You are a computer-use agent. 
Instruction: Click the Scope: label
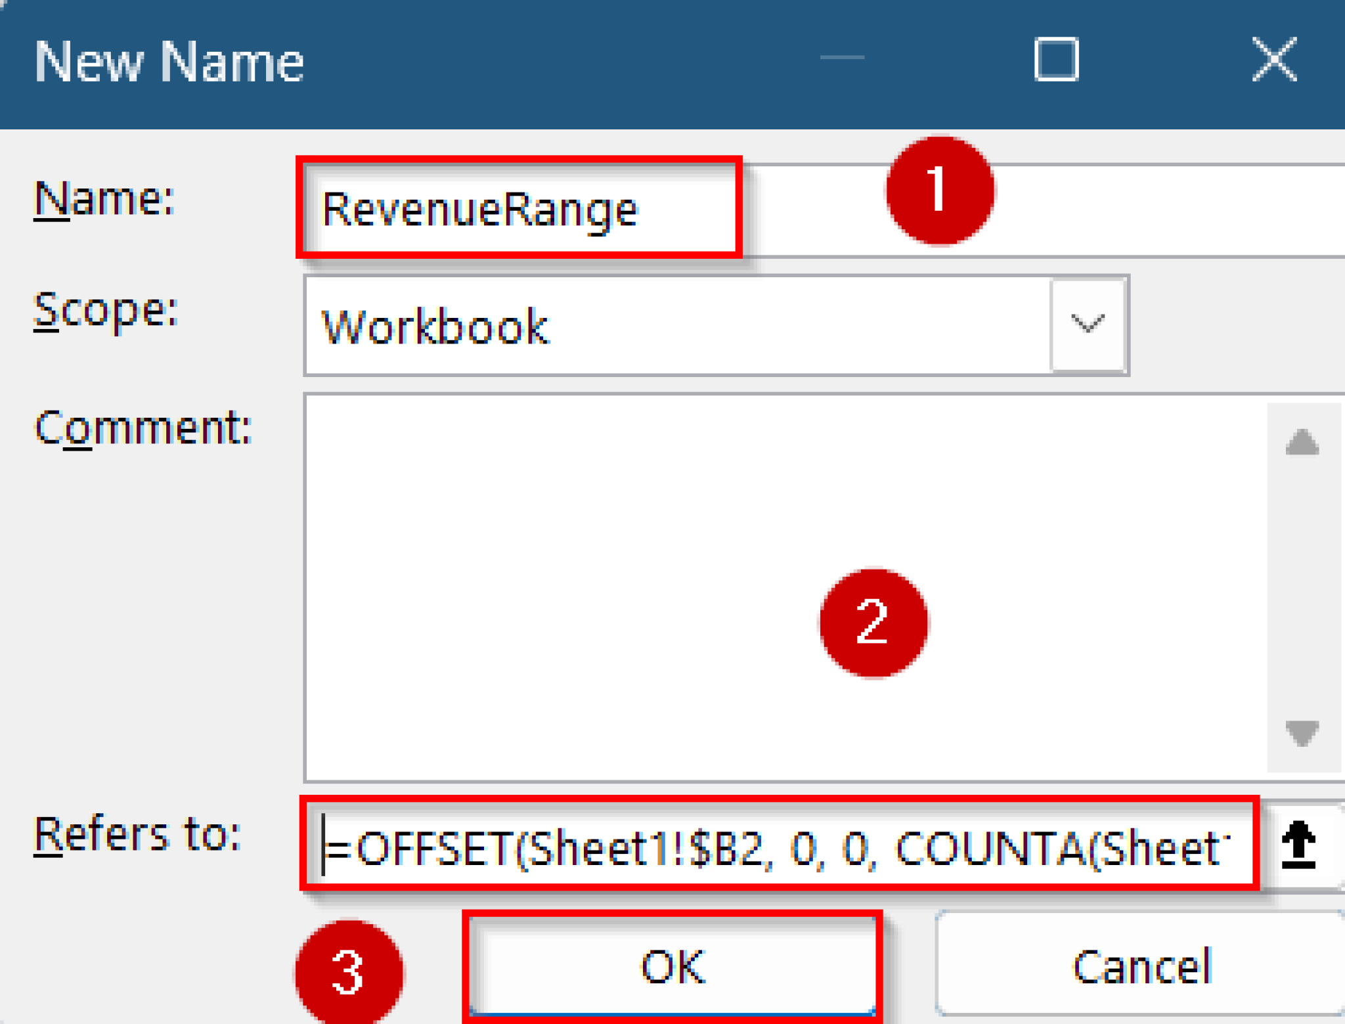pos(106,310)
